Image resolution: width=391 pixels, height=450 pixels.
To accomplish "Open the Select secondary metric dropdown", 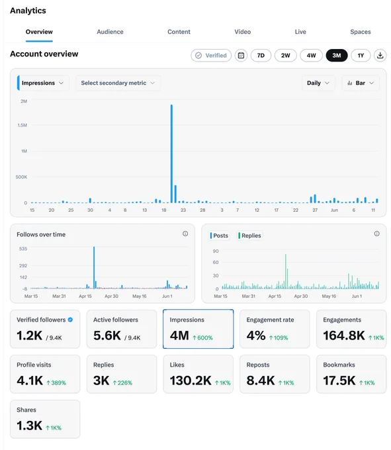I will coord(118,83).
